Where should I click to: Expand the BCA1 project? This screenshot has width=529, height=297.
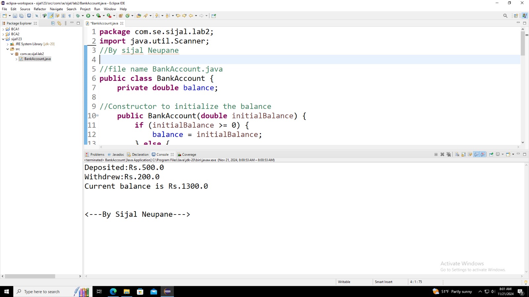(3, 29)
